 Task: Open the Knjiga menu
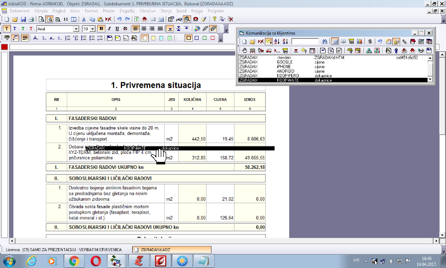(x=197, y=11)
